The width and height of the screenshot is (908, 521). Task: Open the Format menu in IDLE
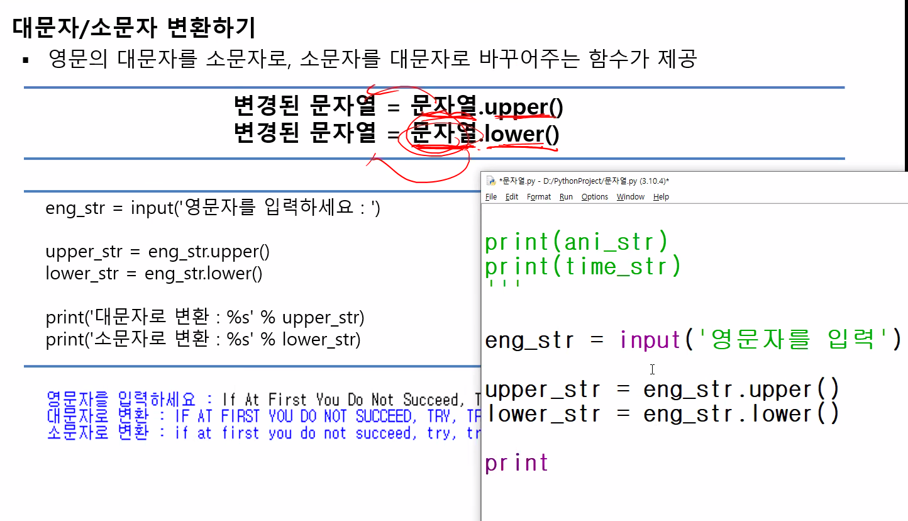pos(539,197)
